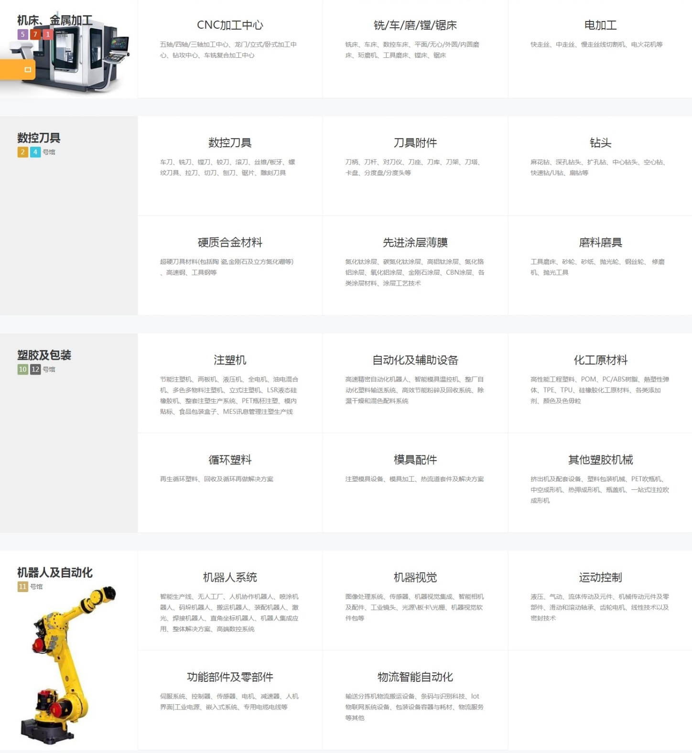Click the purple hall 5 badge
The height and width of the screenshot is (753, 692).
[22, 34]
